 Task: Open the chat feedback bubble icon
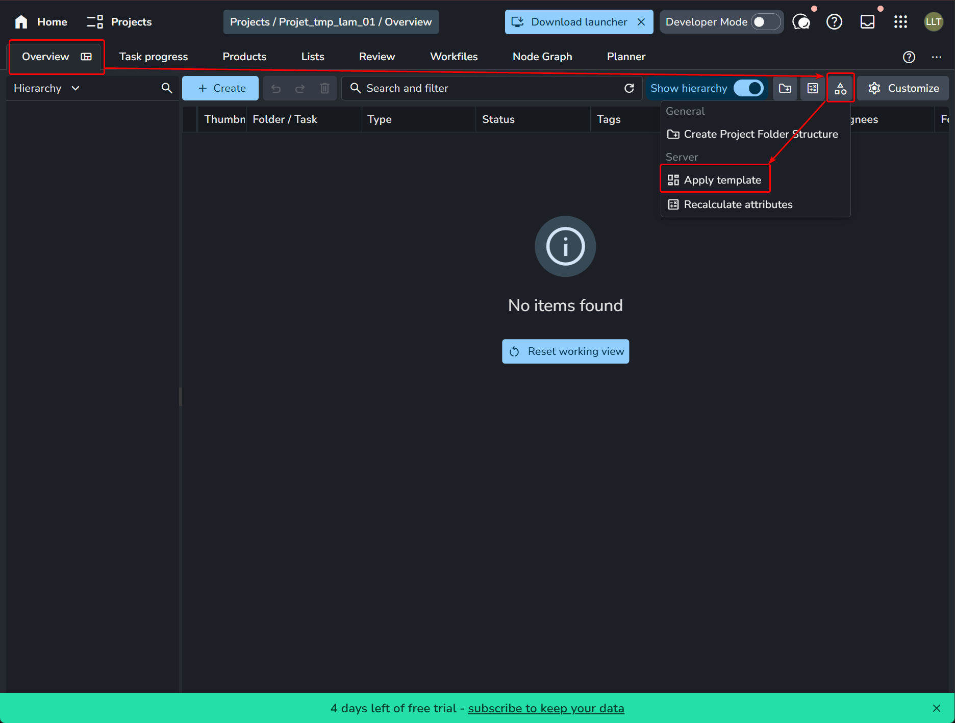[x=801, y=22]
